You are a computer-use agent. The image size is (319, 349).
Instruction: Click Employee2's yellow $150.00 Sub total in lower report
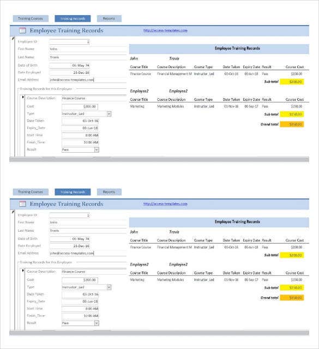pyautogui.click(x=292, y=287)
